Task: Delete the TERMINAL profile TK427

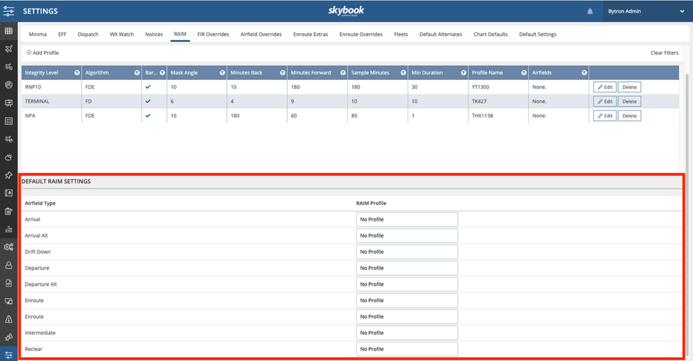Action: tap(629, 101)
